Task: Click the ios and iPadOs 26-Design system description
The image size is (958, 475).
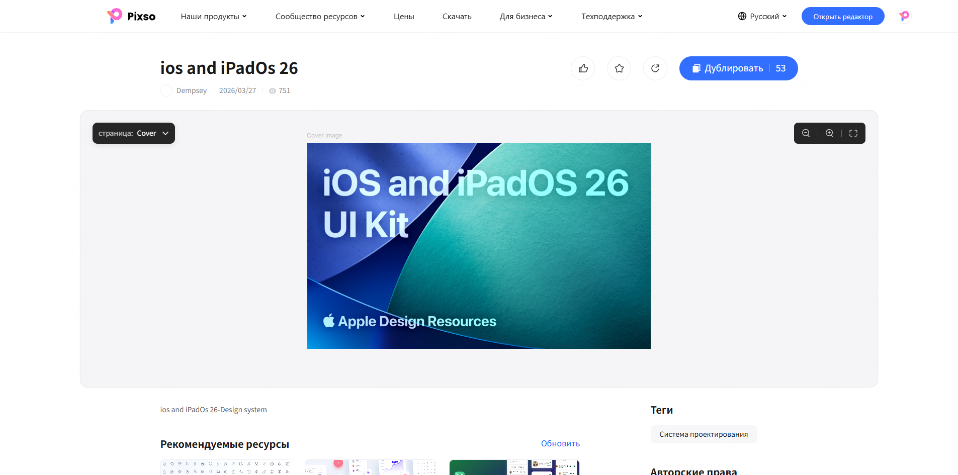Action: [x=214, y=410]
